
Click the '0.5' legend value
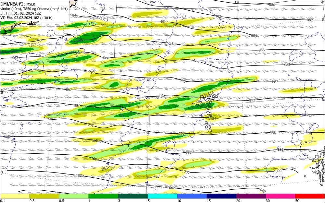(x=61, y=201)
